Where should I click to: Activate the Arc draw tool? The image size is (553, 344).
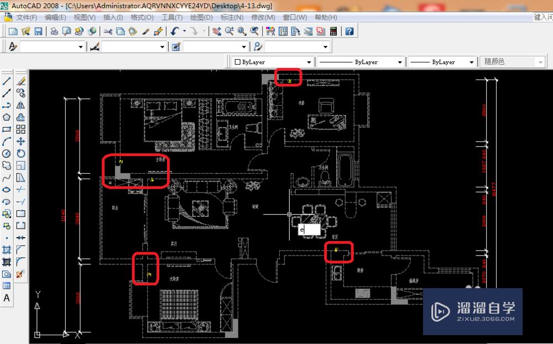[x=7, y=141]
